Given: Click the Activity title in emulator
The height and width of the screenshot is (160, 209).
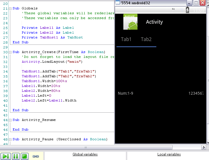Looking at the screenshot, I should coord(154,22).
